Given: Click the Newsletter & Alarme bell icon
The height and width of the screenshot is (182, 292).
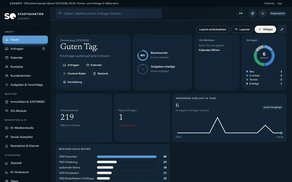Looking at the screenshot, I should pyautogui.click(x=7, y=146).
